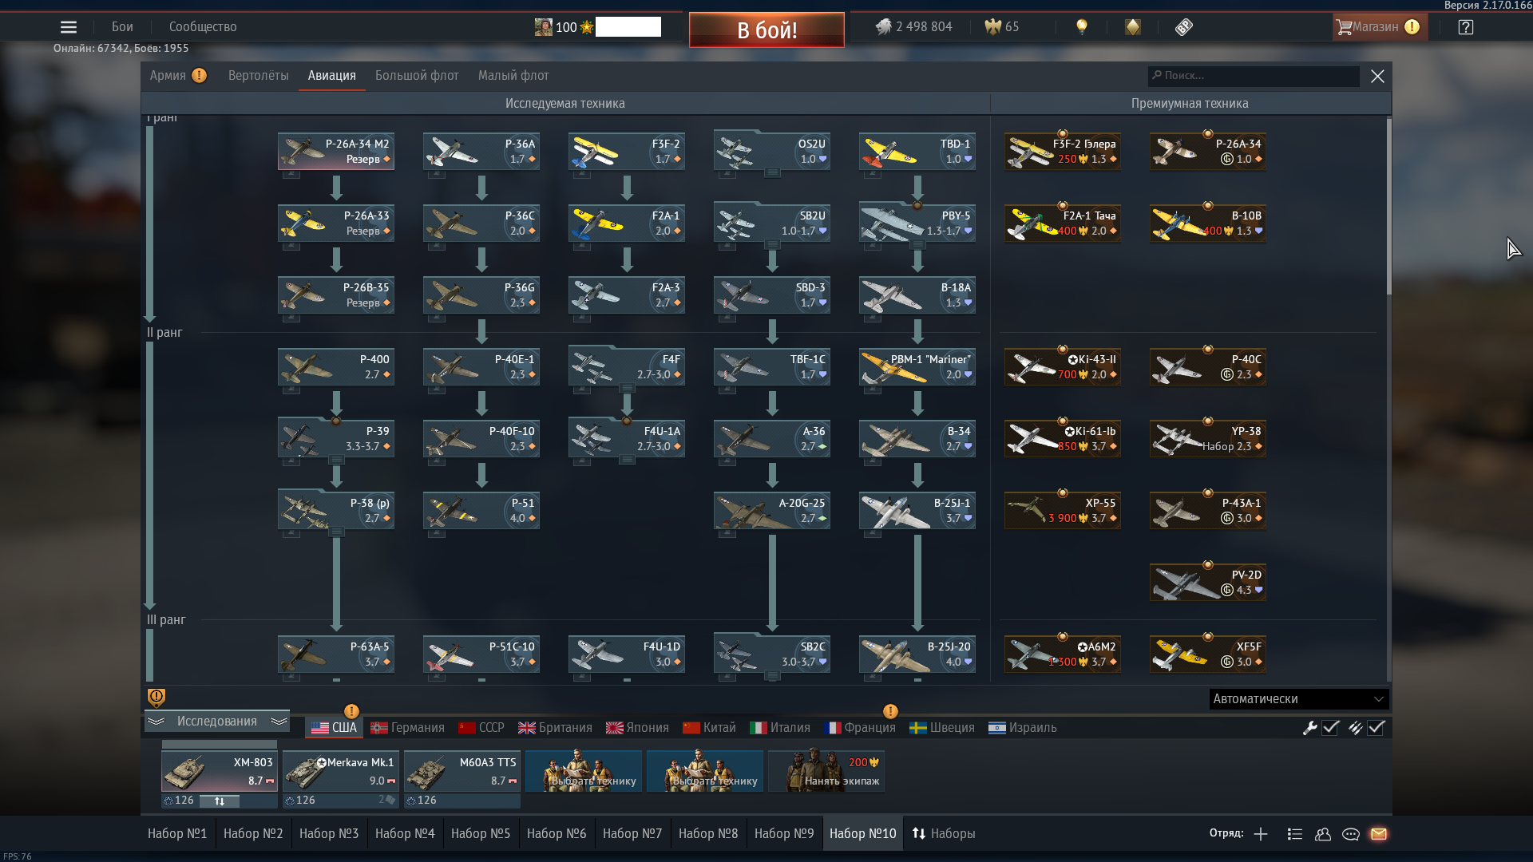Click the glowing mail envelope icon
Viewport: 1533px width, 862px height.
click(x=1379, y=834)
